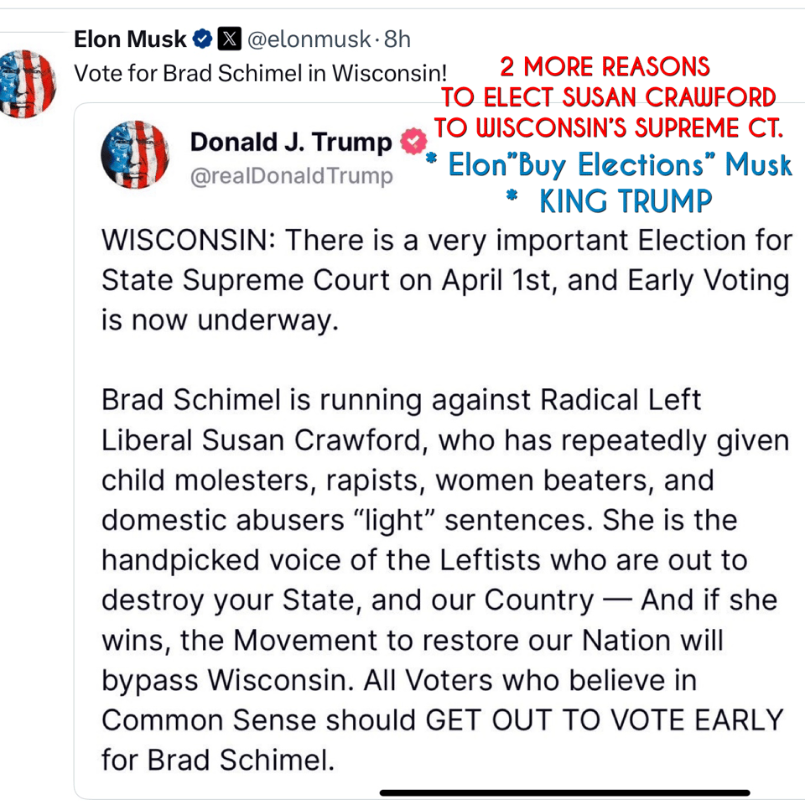
Task: Click the red annotation about Susan Crawford
Action: (x=610, y=97)
